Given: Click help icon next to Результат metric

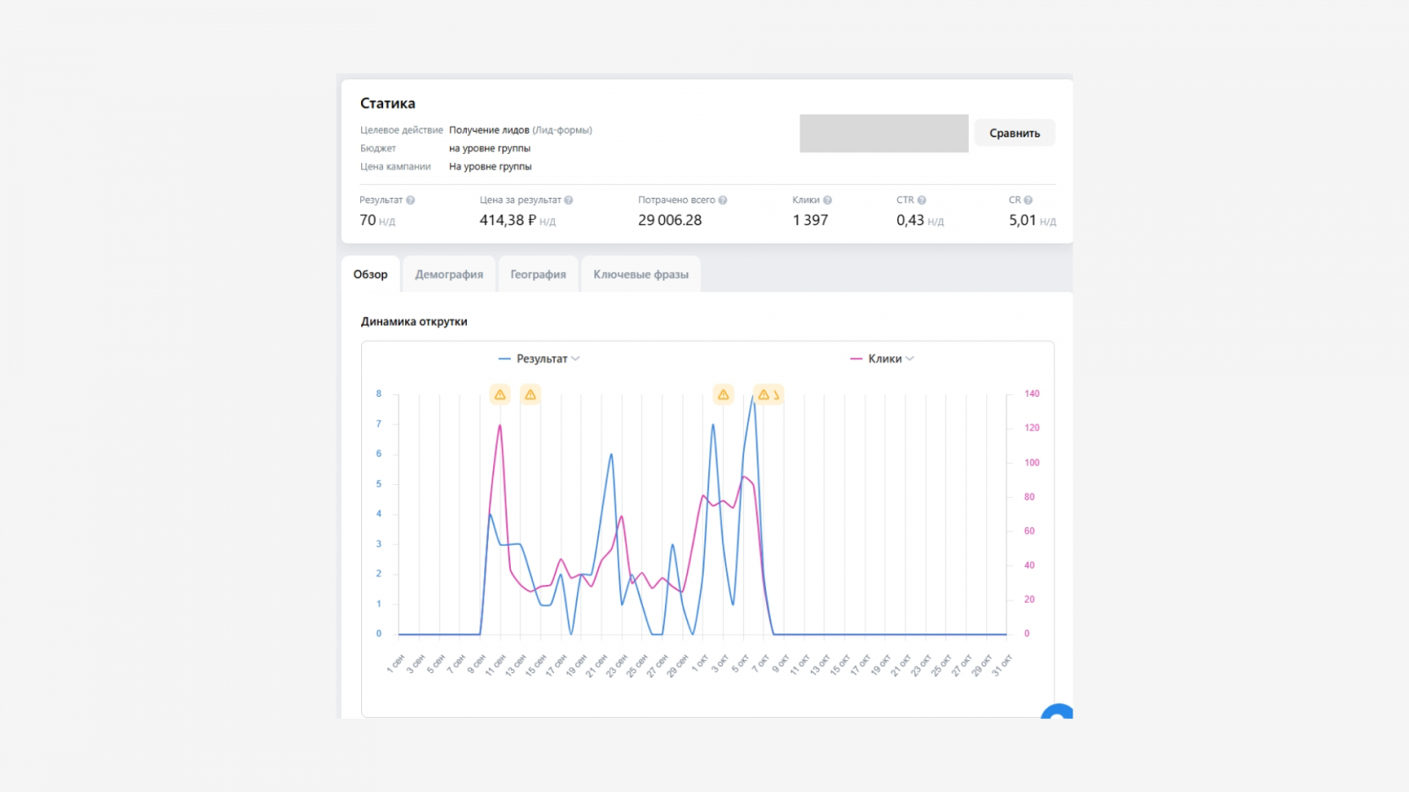Looking at the screenshot, I should pyautogui.click(x=410, y=201).
